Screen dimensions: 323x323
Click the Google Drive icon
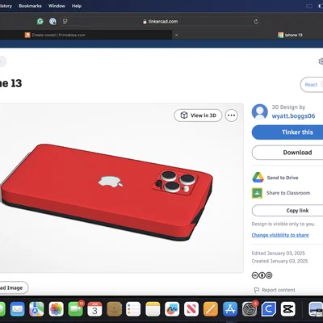(x=258, y=178)
